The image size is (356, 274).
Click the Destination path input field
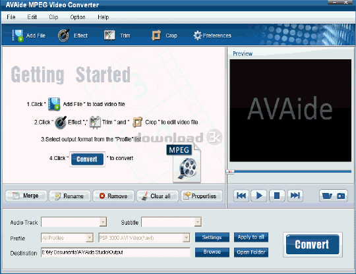[x=115, y=252]
